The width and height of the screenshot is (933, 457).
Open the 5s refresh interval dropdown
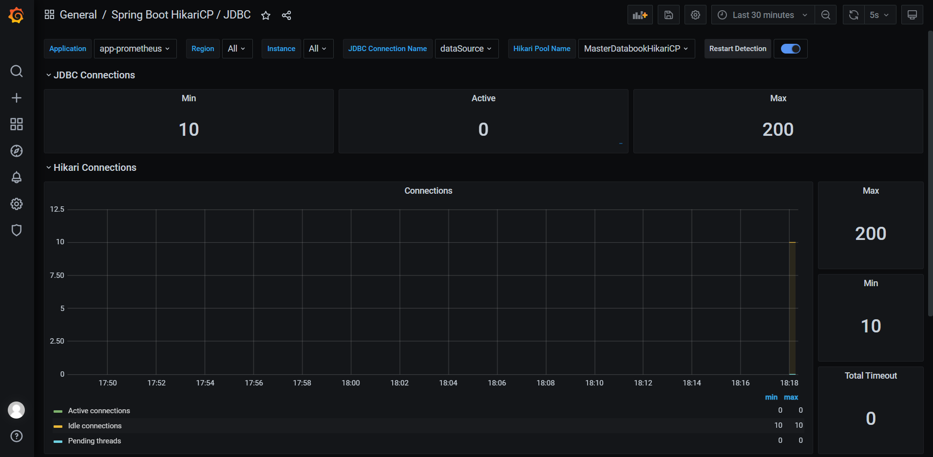point(880,15)
